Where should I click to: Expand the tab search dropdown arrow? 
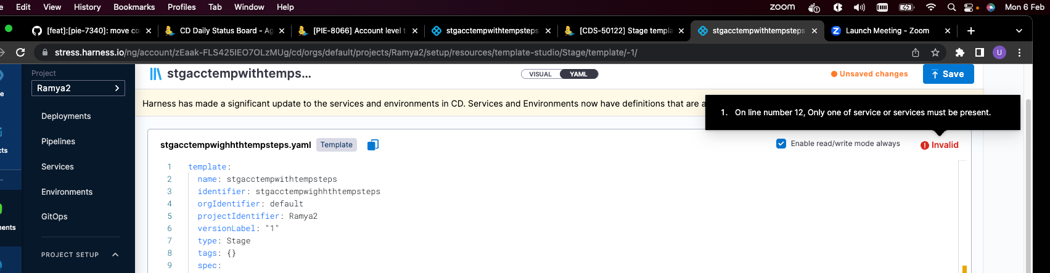coord(1019,31)
